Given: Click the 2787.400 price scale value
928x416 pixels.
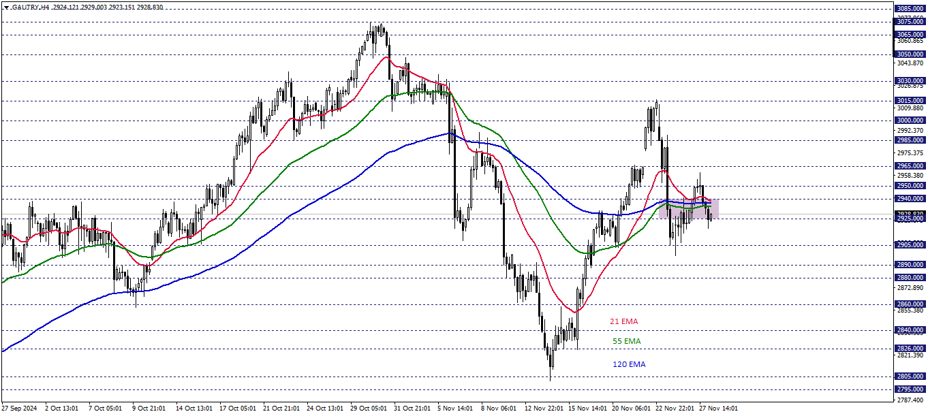Looking at the screenshot, I should point(910,400).
